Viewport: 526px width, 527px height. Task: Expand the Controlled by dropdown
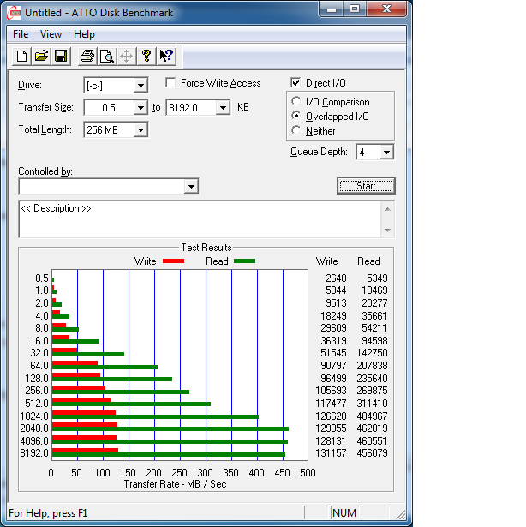pyautogui.click(x=191, y=186)
